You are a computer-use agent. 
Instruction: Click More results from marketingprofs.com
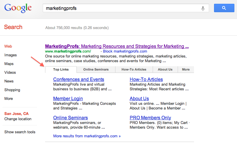click(87, 136)
